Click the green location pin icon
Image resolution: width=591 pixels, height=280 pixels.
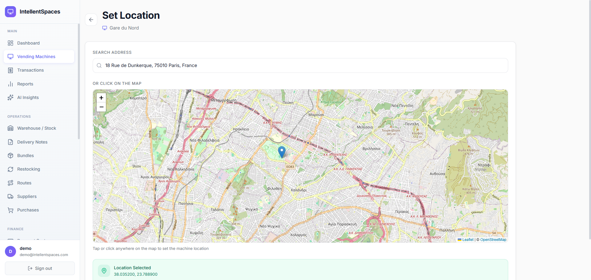pos(104,271)
